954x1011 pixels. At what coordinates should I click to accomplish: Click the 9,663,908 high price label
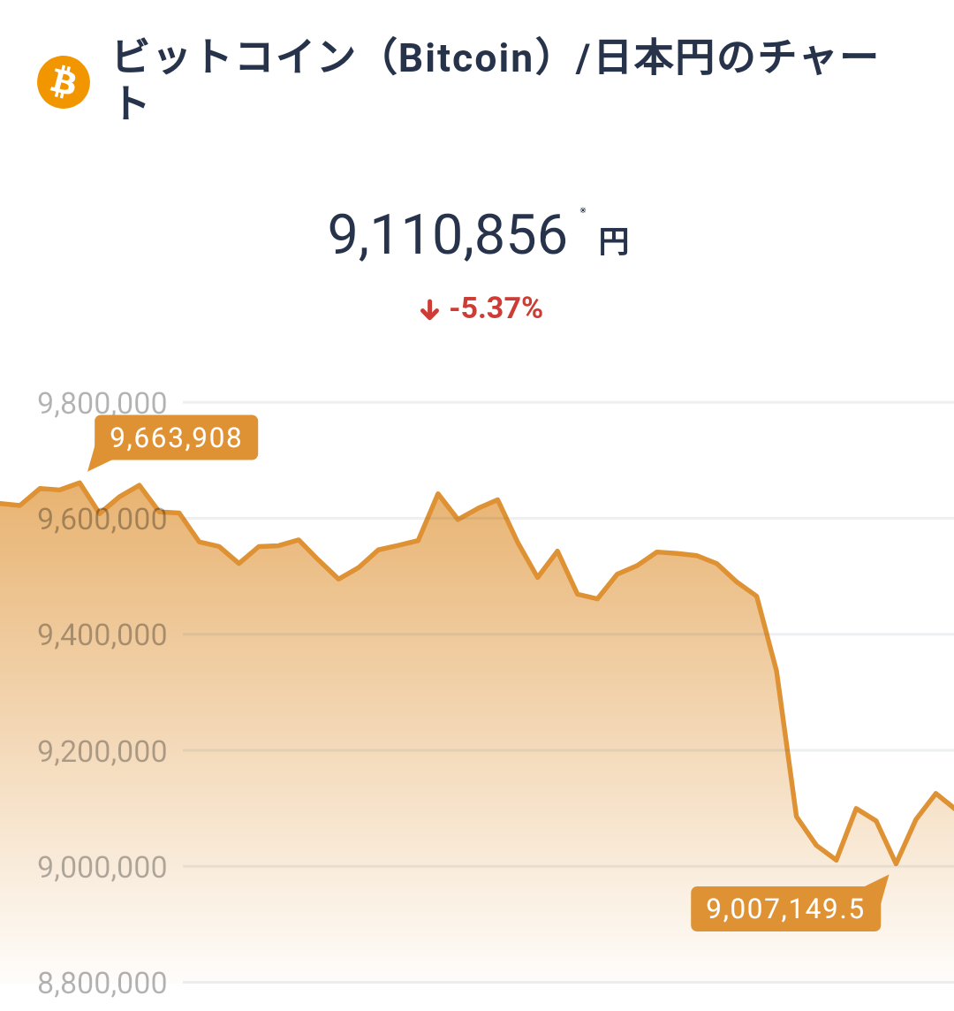tap(176, 437)
